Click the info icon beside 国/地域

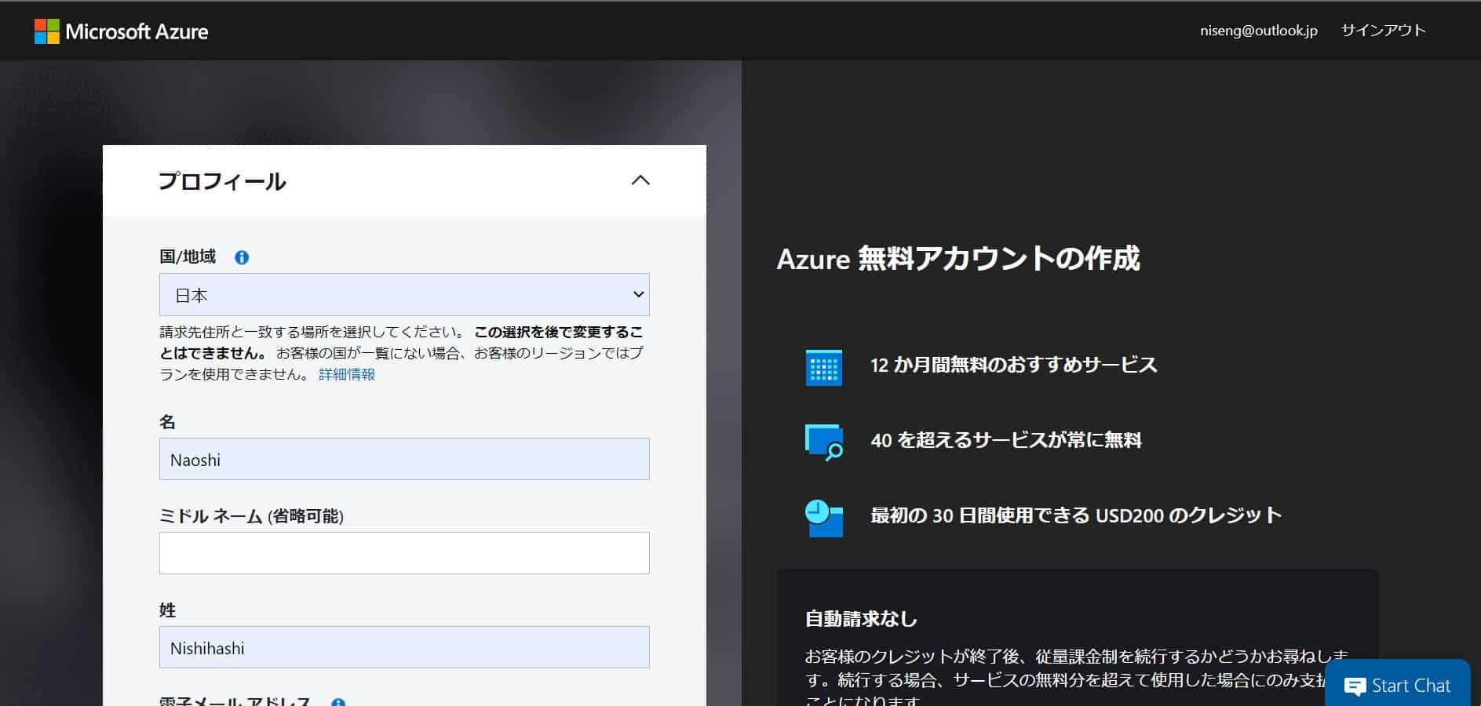tap(242, 257)
